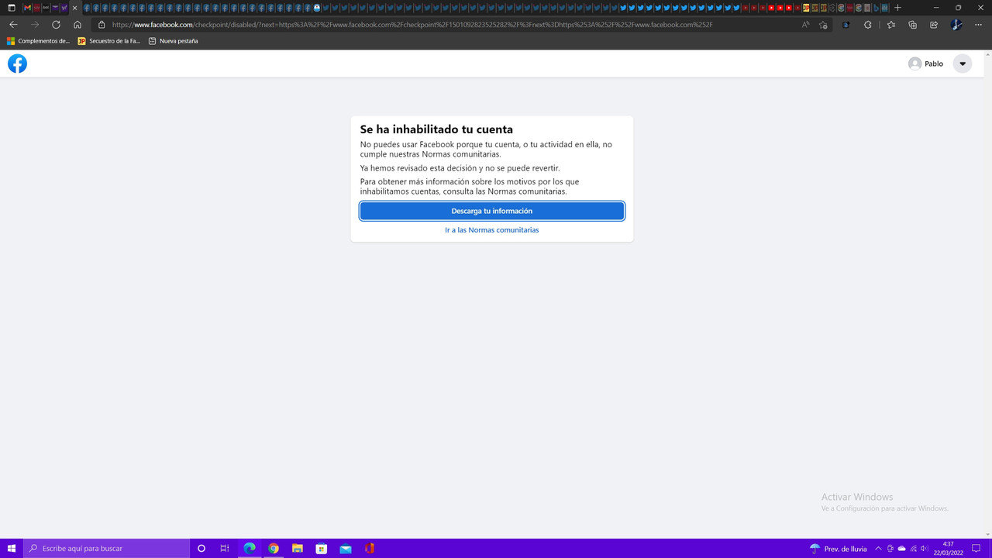Switch to the Bing tab
The image size is (992, 558).
pos(877,8)
